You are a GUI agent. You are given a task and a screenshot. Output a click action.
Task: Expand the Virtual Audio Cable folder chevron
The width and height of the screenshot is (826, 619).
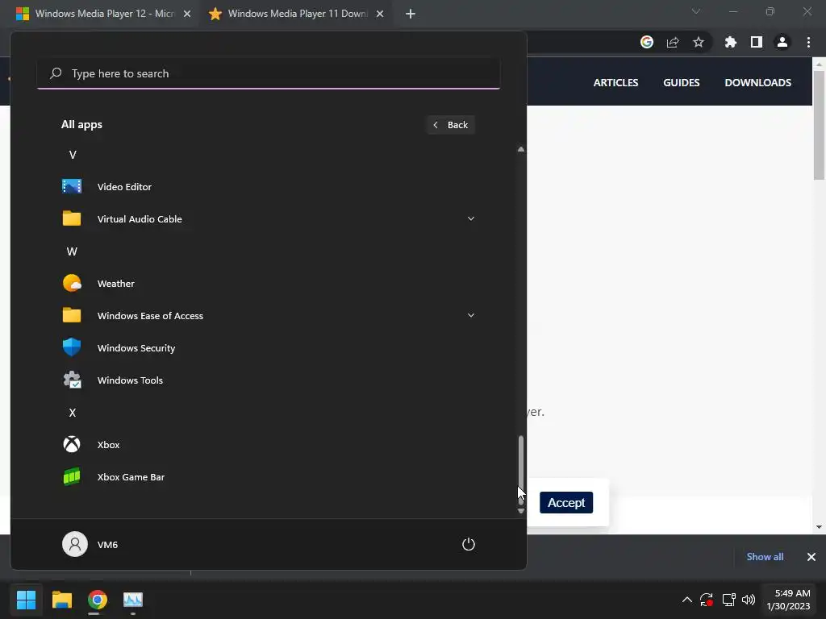coord(471,218)
